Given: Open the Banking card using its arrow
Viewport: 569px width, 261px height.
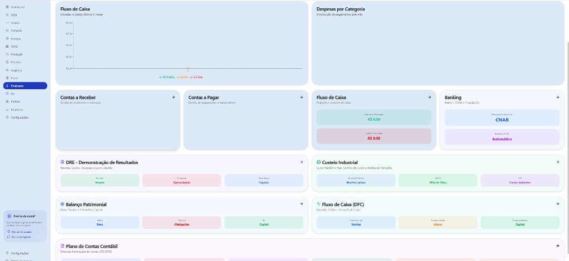Looking at the screenshot, I should point(557,97).
